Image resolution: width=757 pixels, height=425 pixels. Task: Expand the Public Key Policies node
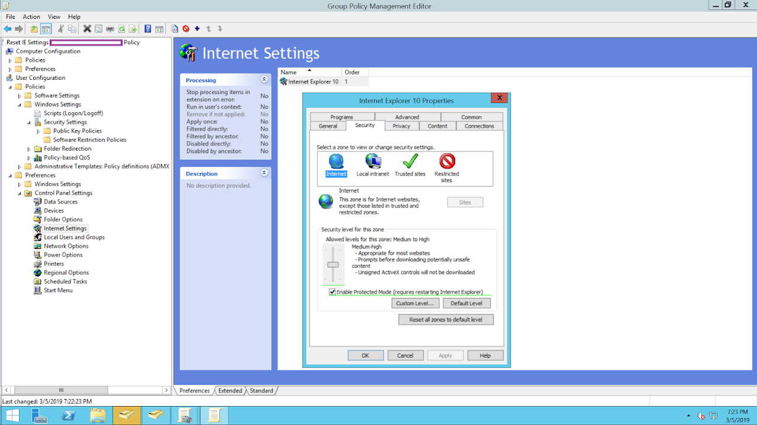coord(38,131)
